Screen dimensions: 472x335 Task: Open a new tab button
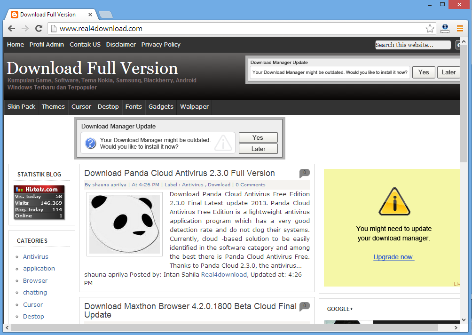[x=106, y=15]
